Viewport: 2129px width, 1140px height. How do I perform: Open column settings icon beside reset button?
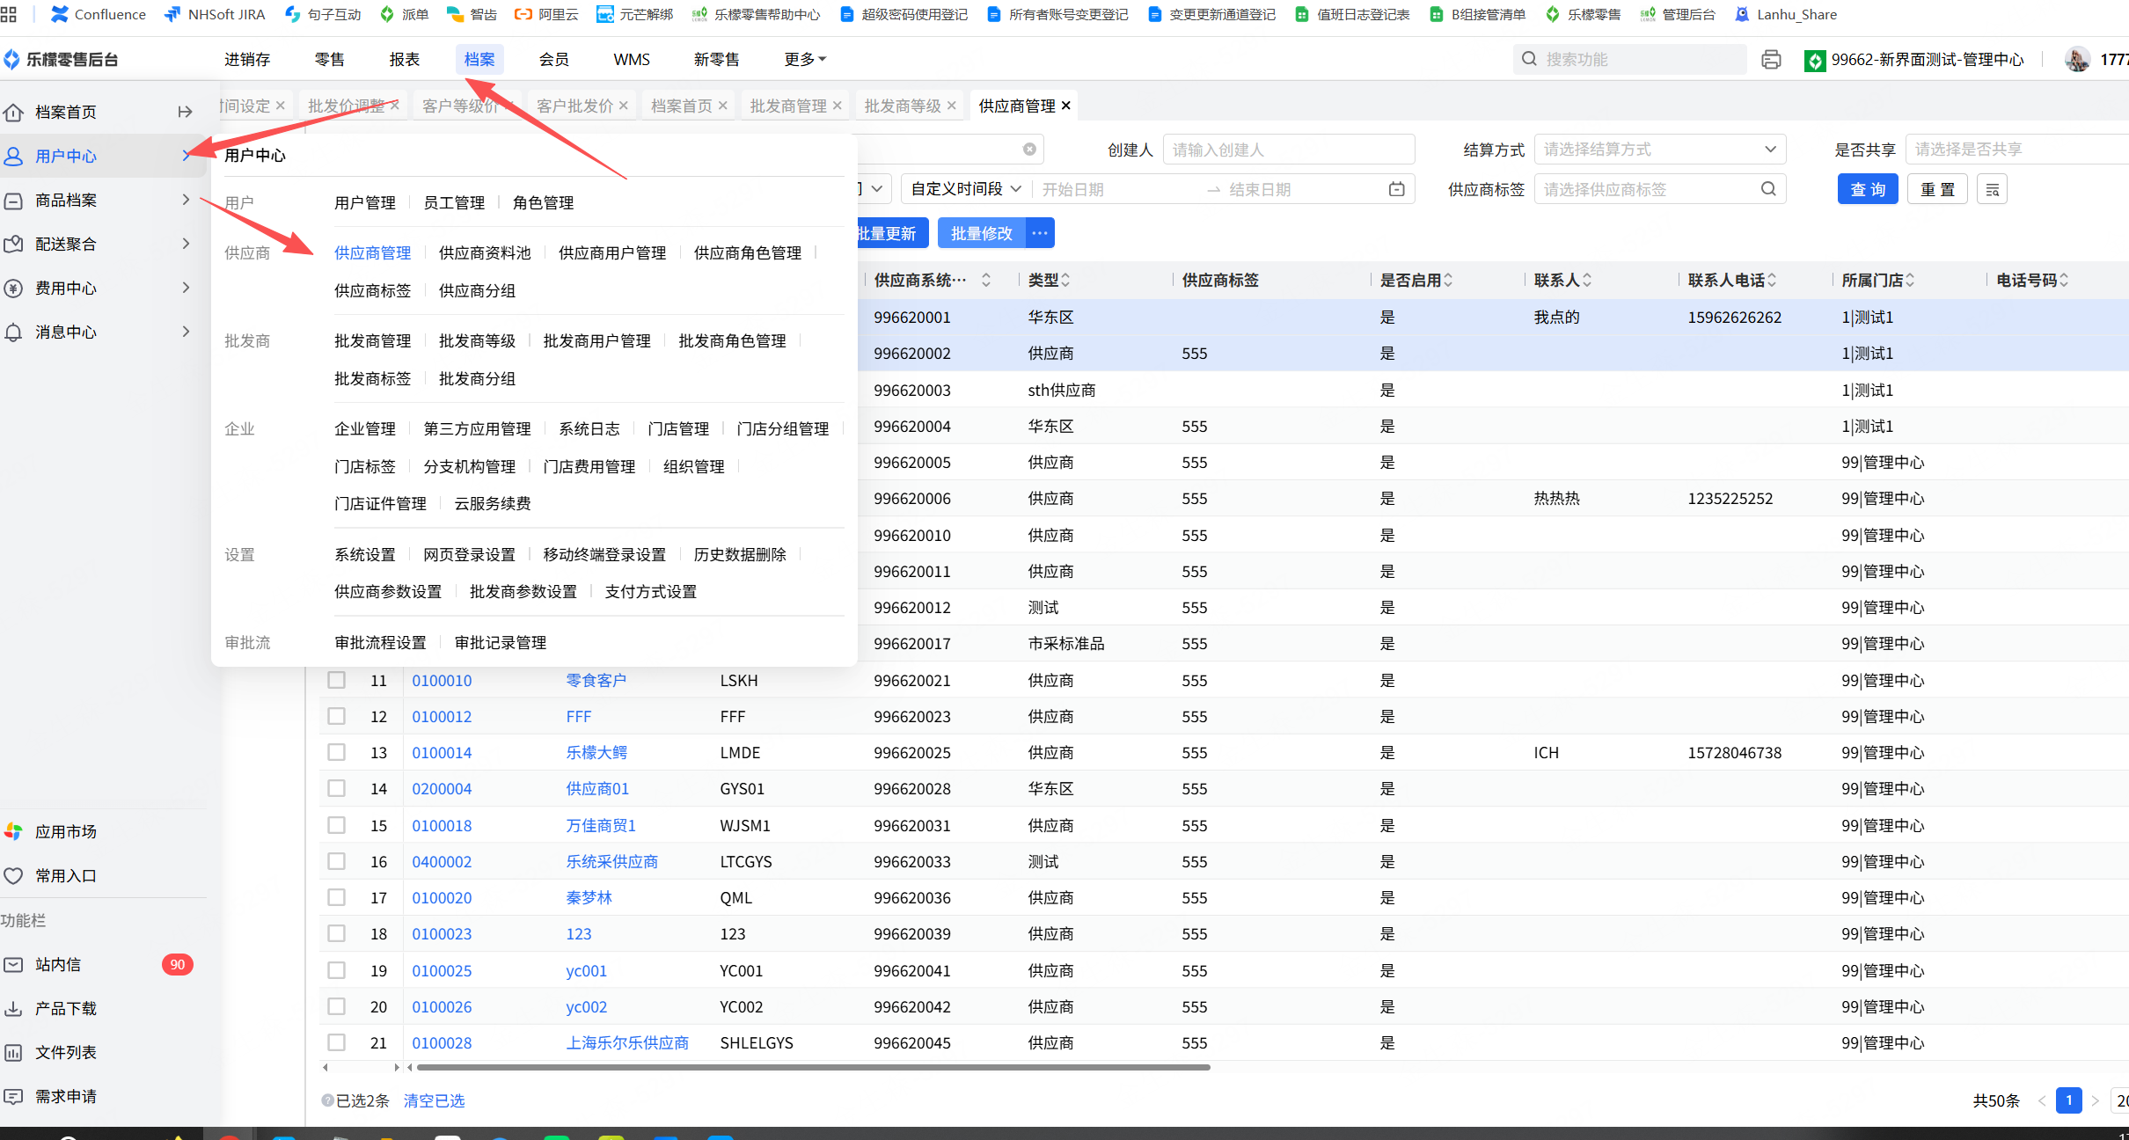coord(1992,190)
